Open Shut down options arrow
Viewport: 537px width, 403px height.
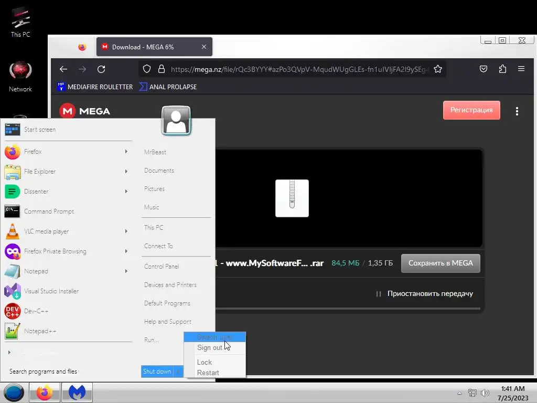pyautogui.click(x=178, y=372)
